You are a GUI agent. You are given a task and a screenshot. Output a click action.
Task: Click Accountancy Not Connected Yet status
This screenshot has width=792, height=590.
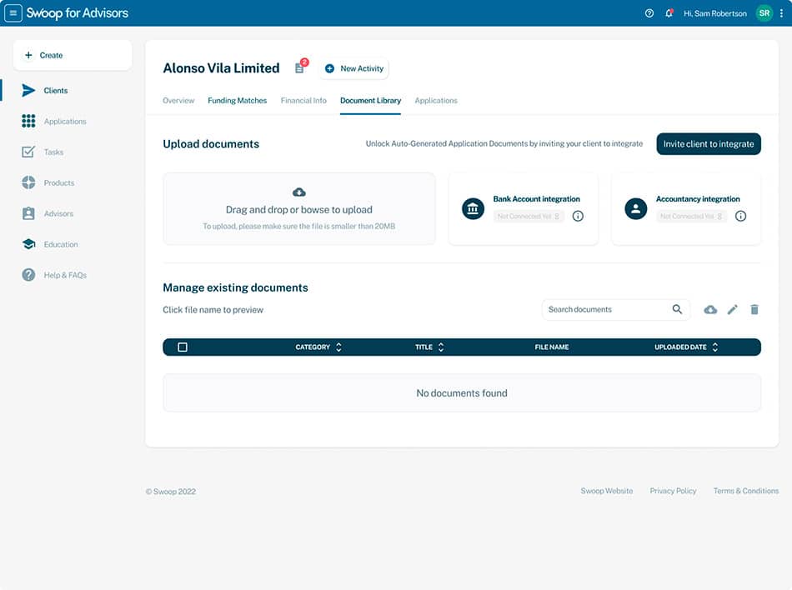point(691,216)
